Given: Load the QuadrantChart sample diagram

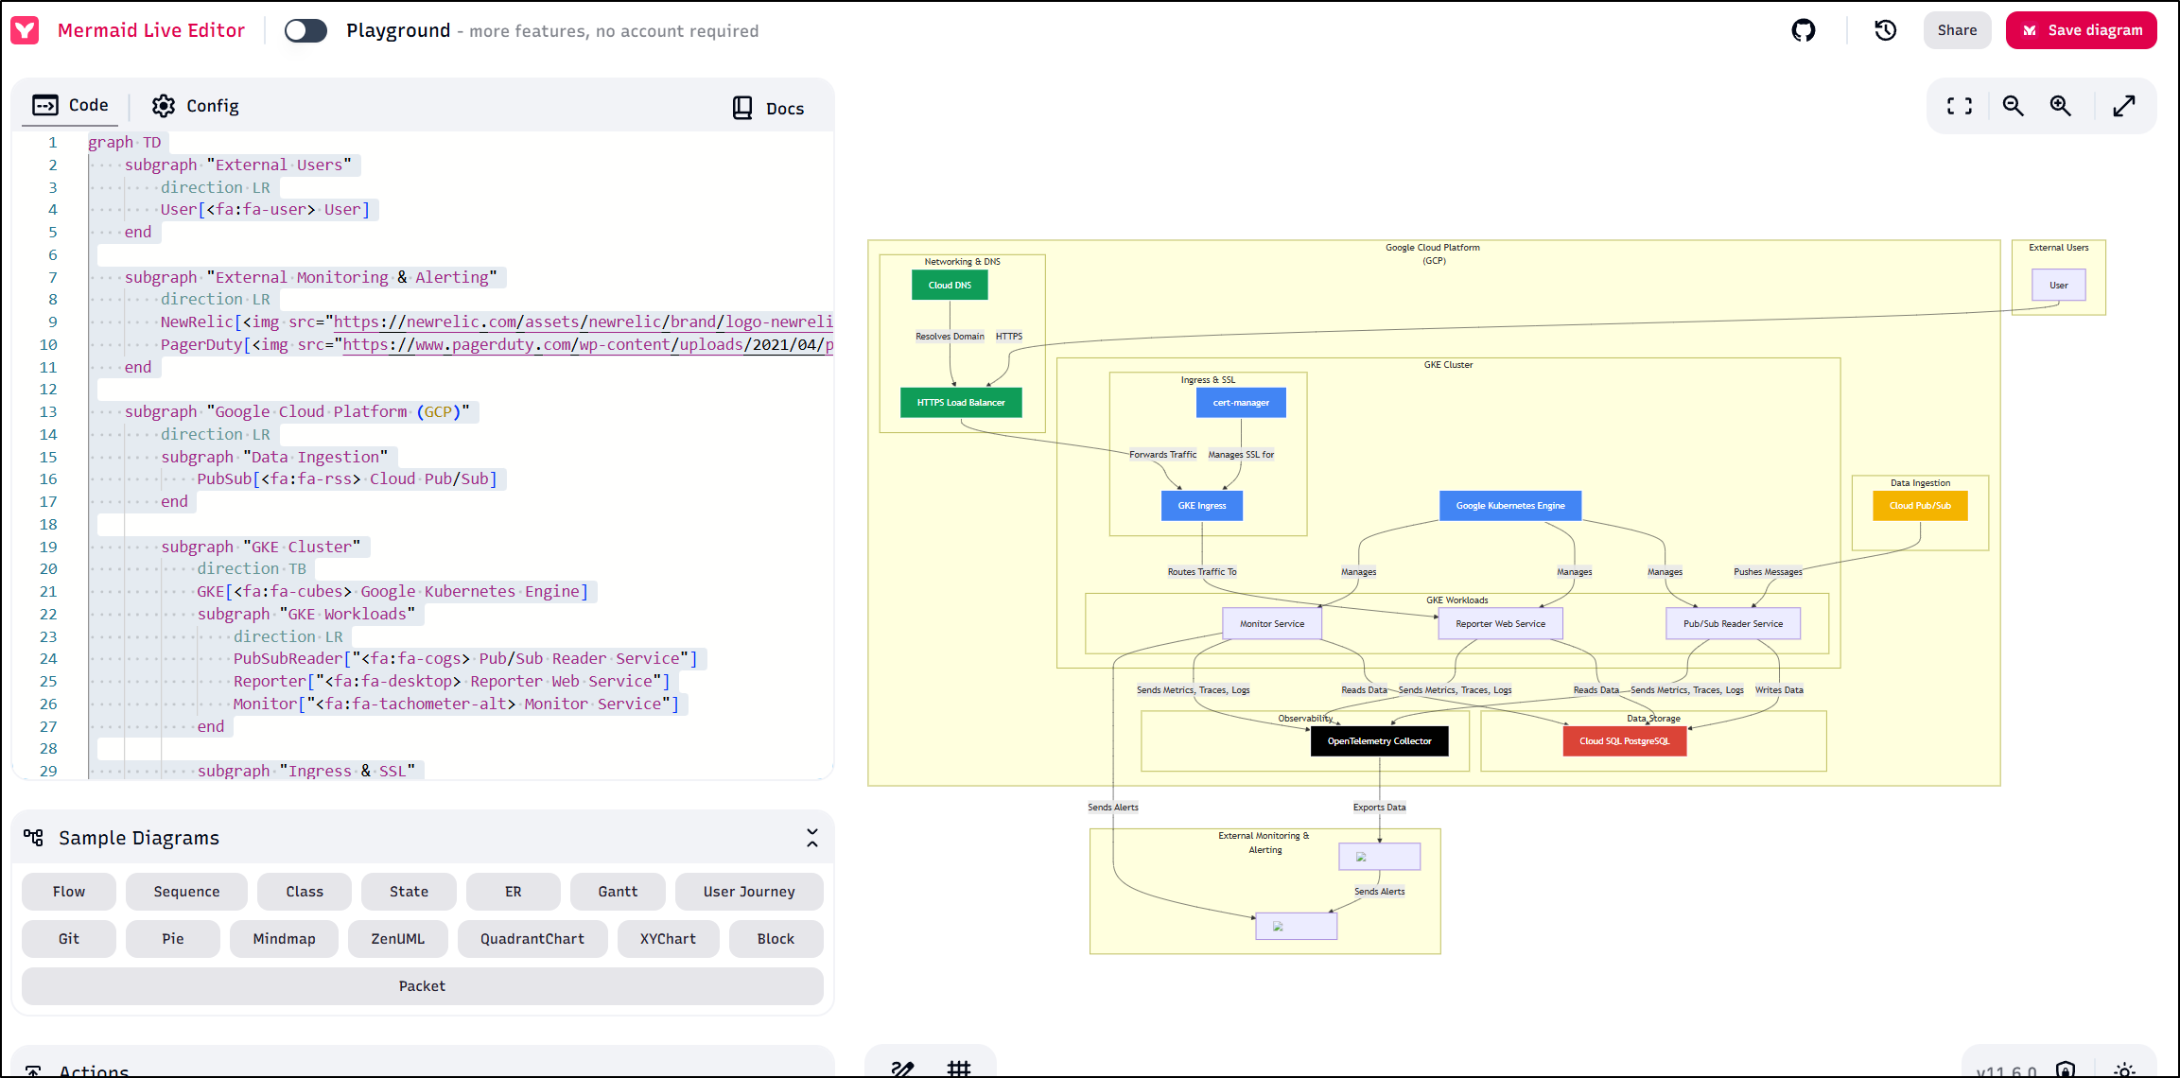Looking at the screenshot, I should pos(532,939).
